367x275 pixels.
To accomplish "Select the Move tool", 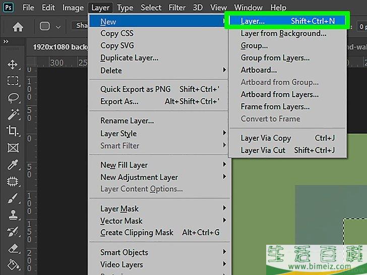I will point(13,65).
